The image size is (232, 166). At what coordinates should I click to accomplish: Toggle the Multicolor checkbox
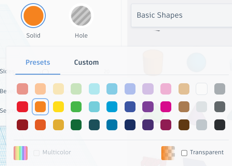click(x=36, y=153)
